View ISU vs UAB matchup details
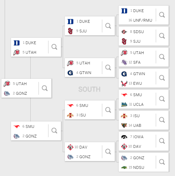Viewport: 175px width, 176px height. coord(162,120)
